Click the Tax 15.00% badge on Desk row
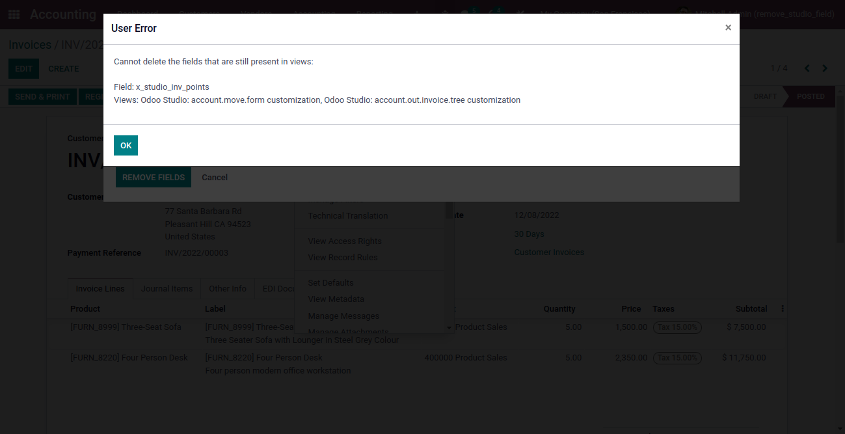Screen dimensions: 845x434 point(677,358)
